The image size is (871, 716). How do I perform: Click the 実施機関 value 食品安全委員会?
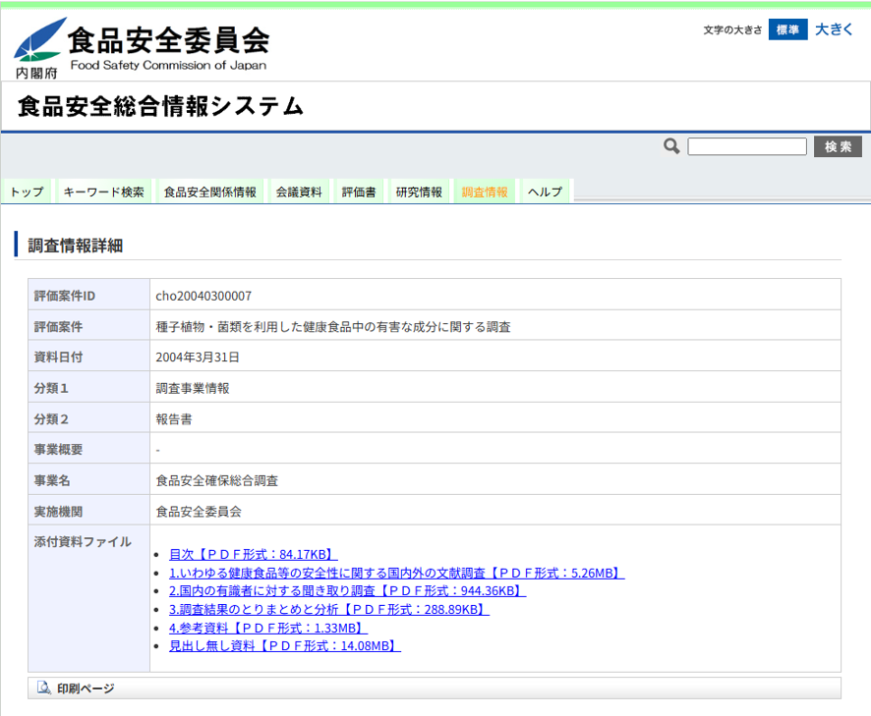(199, 512)
